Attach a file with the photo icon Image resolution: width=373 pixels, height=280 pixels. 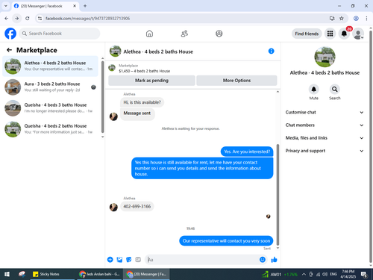pyautogui.click(x=119, y=260)
